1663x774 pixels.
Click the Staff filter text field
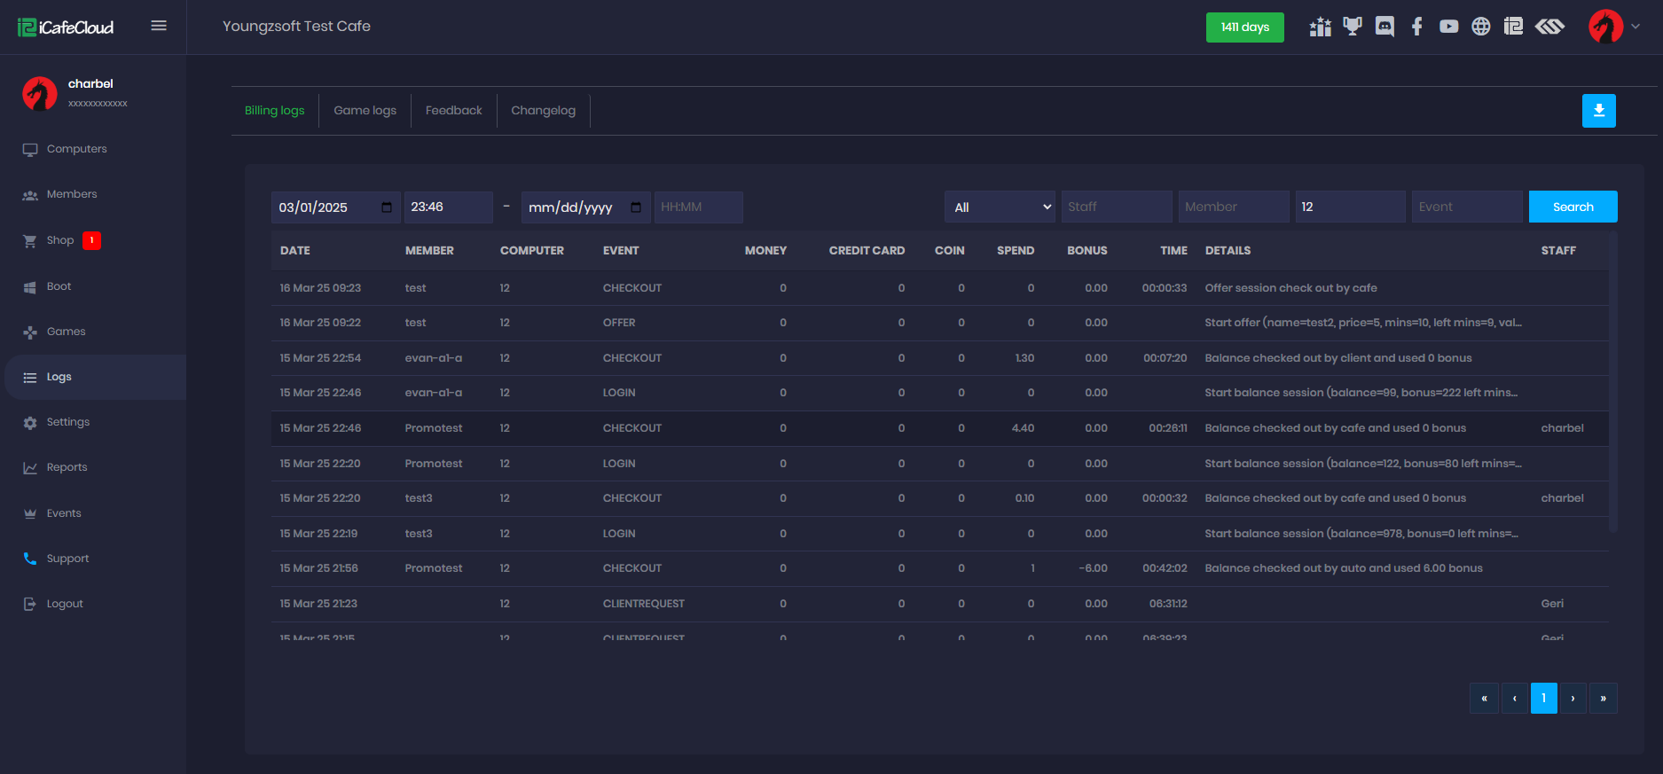(1116, 207)
